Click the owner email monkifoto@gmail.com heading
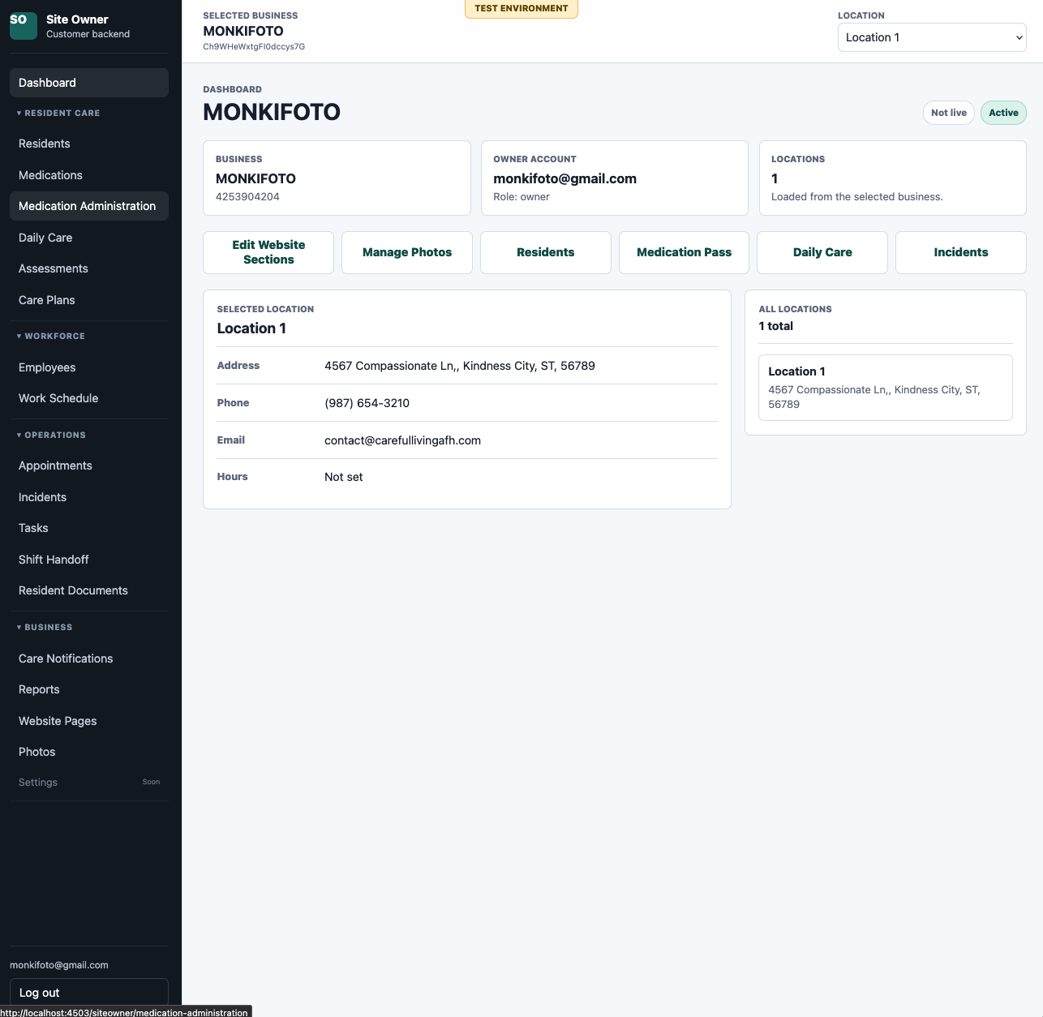 (565, 178)
